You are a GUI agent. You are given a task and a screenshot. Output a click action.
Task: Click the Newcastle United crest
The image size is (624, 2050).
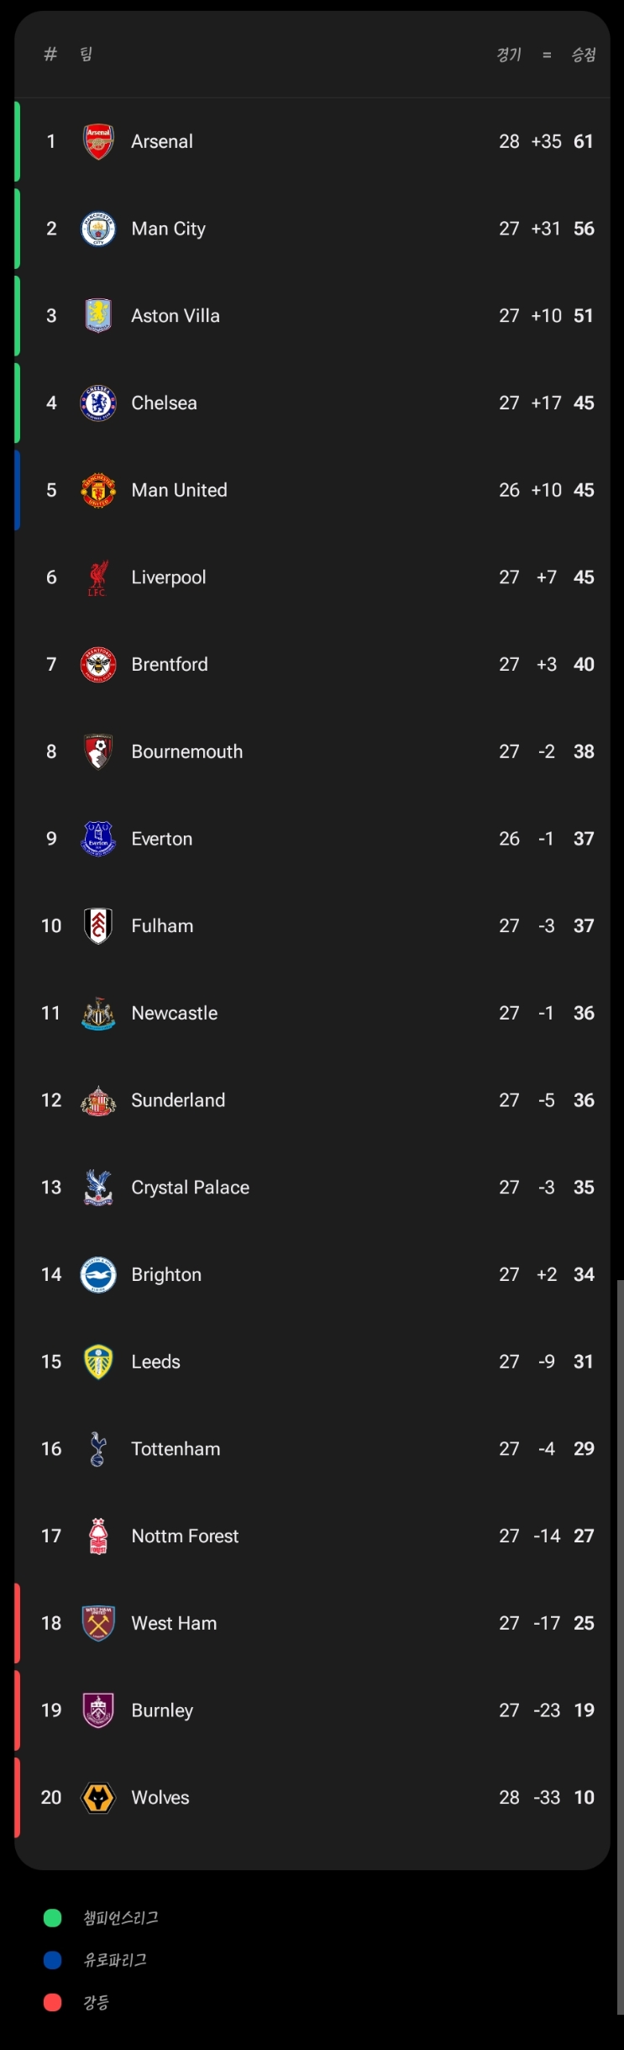97,1013
